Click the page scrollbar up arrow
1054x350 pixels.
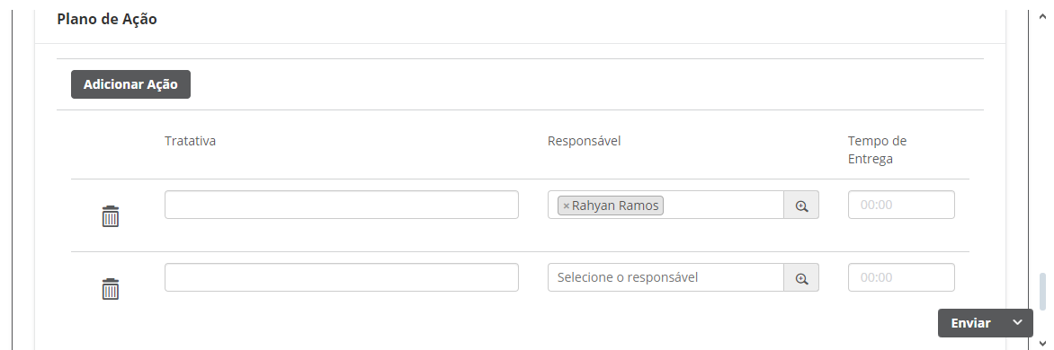click(x=1042, y=15)
